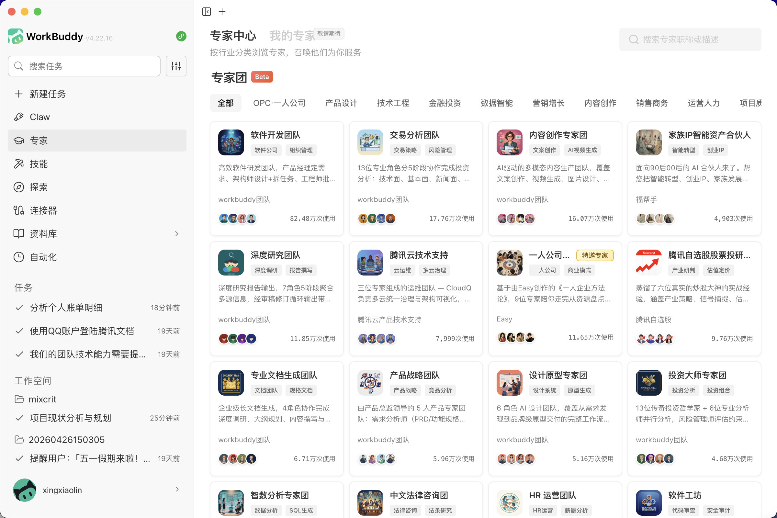Open Claw in the sidebar
777x518 pixels.
[x=97, y=117]
